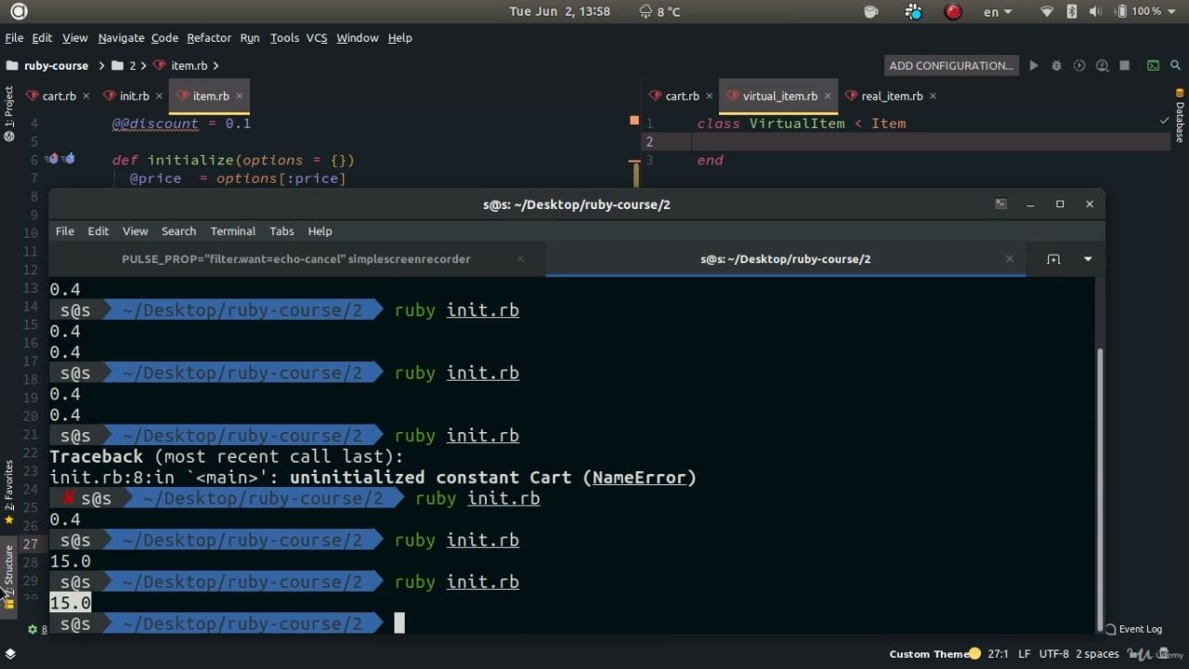Start debugging with the bug icon
Screen dimensions: 1189x669
[1056, 66]
